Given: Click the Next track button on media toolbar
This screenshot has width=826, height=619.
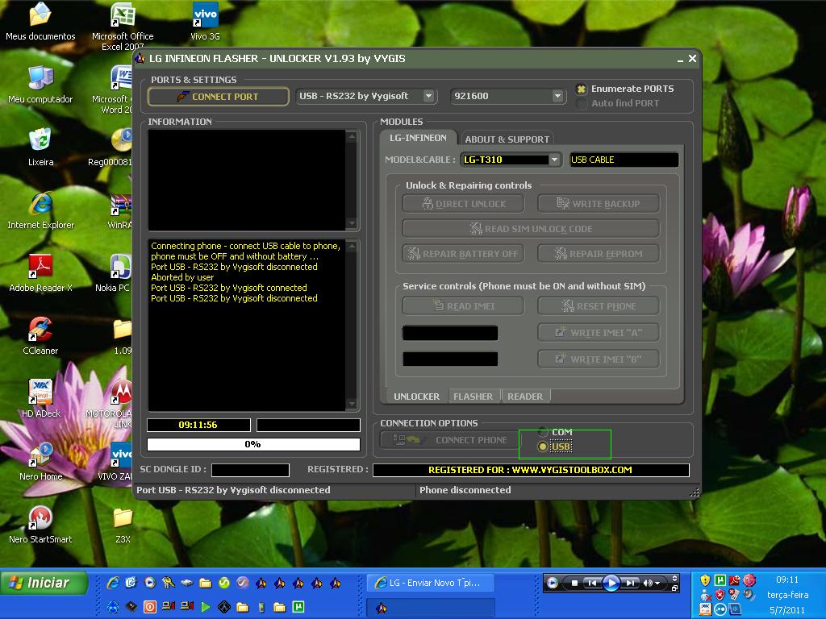Looking at the screenshot, I should coord(629,584).
